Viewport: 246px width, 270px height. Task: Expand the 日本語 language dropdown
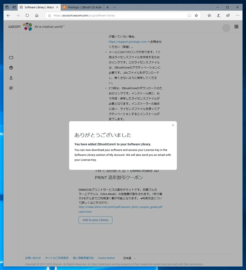130,258
